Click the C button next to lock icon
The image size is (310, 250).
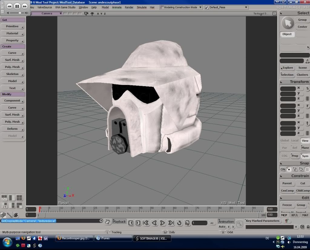click(x=302, y=227)
